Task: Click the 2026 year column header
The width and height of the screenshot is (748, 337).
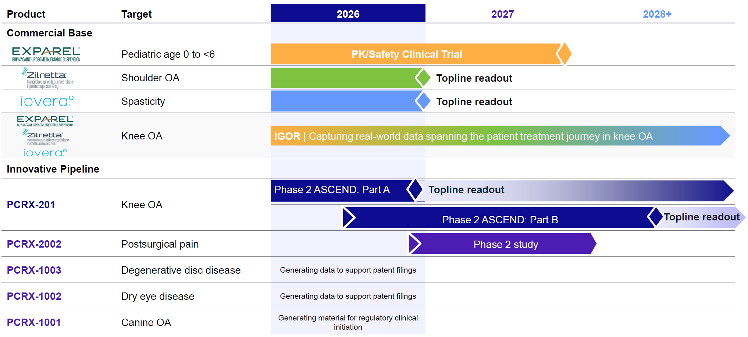Action: pos(348,14)
